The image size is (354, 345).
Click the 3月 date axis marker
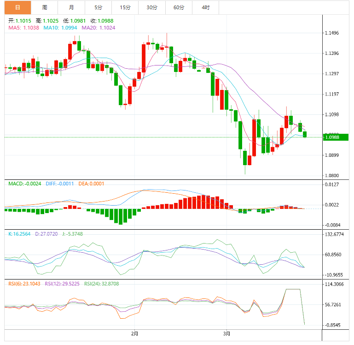pos(226,333)
